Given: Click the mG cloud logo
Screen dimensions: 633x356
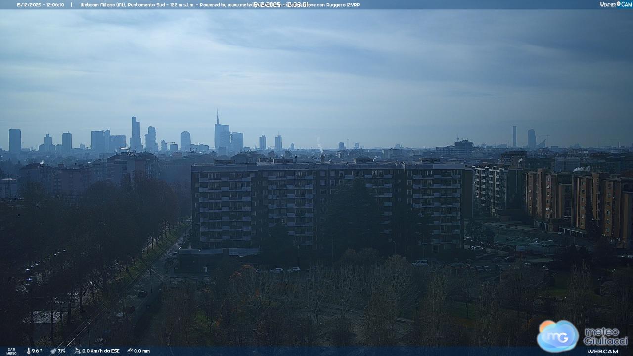Looking at the screenshot, I should coord(557,336).
